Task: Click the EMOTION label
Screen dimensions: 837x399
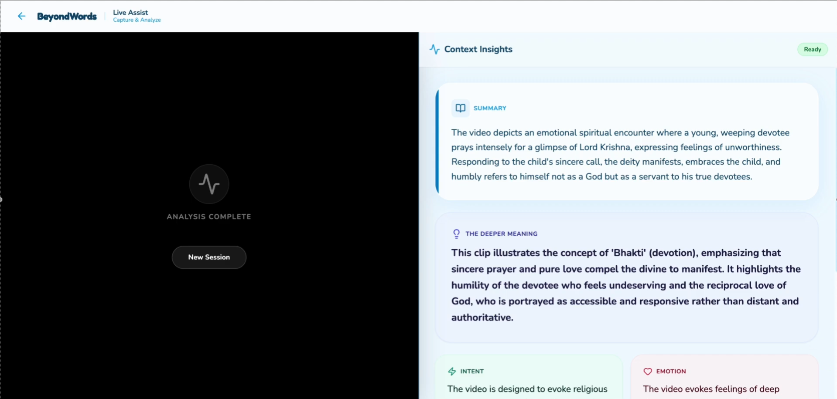Action: point(671,372)
